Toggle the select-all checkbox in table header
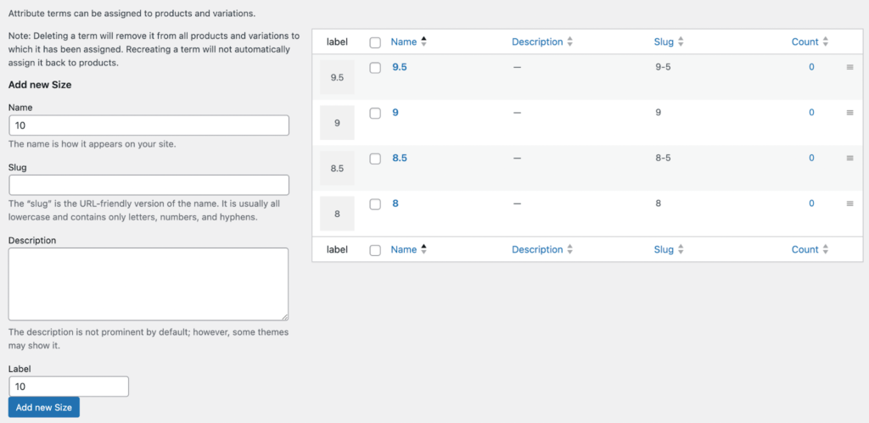Viewport: 869px width, 423px height. [375, 42]
